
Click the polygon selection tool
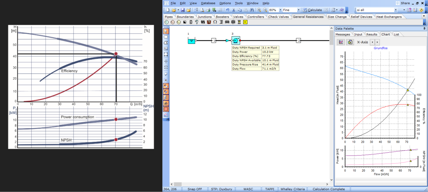click(166, 43)
